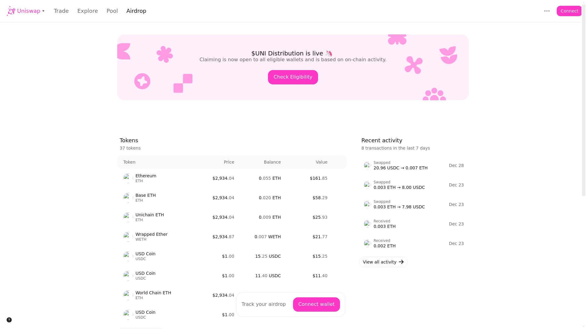Click the 0.007 WETH balance cell
The height and width of the screenshot is (329, 586).
pyautogui.click(x=268, y=237)
